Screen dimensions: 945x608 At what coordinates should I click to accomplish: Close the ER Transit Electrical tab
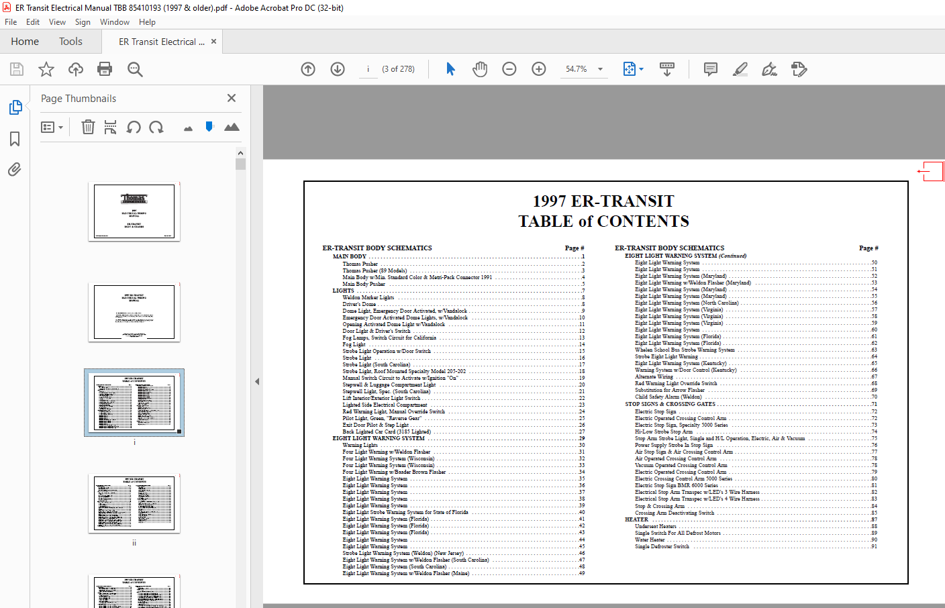coord(214,42)
